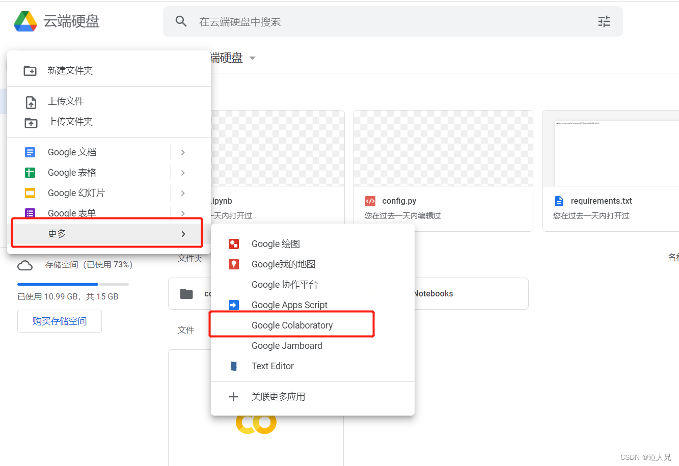The width and height of the screenshot is (679, 466).
Task: Select Google 协作平台 in submenu
Action: click(x=313, y=285)
